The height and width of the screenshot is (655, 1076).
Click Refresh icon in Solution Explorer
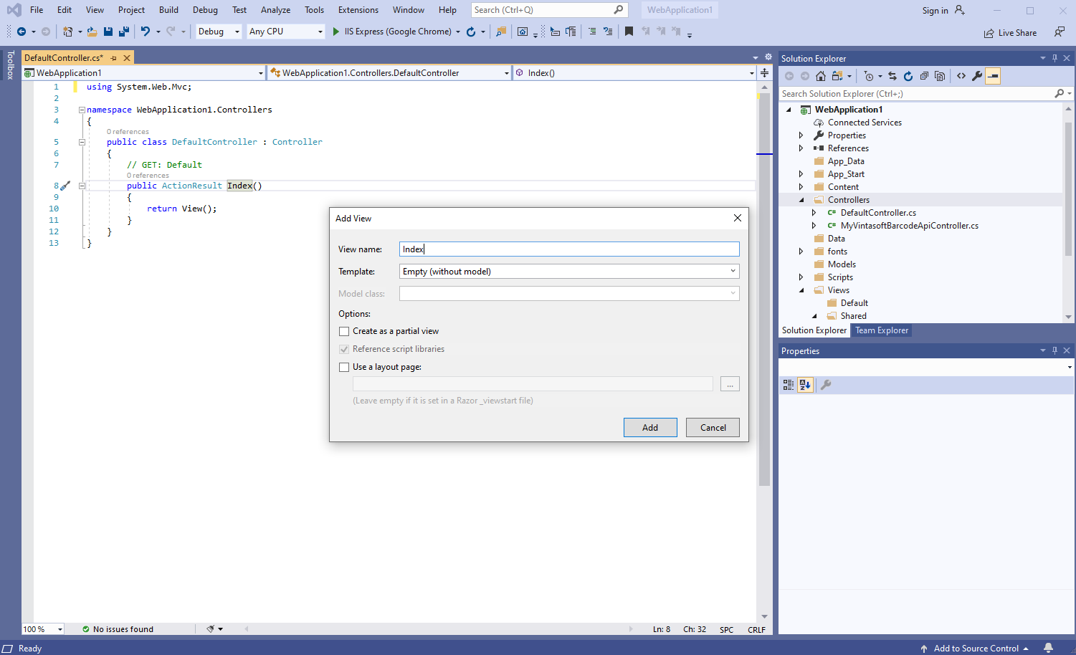point(908,76)
